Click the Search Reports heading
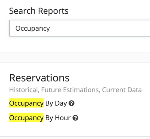The image size is (150, 139). [x=39, y=11]
